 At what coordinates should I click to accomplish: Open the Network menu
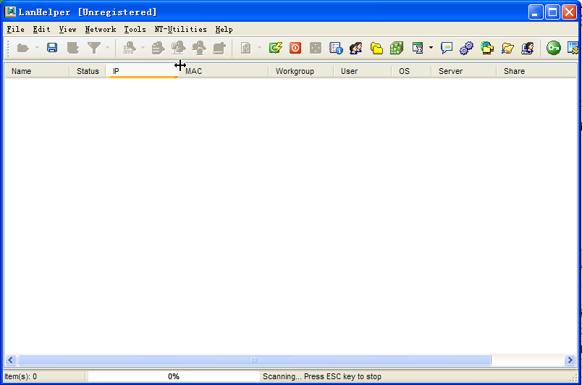pos(101,29)
